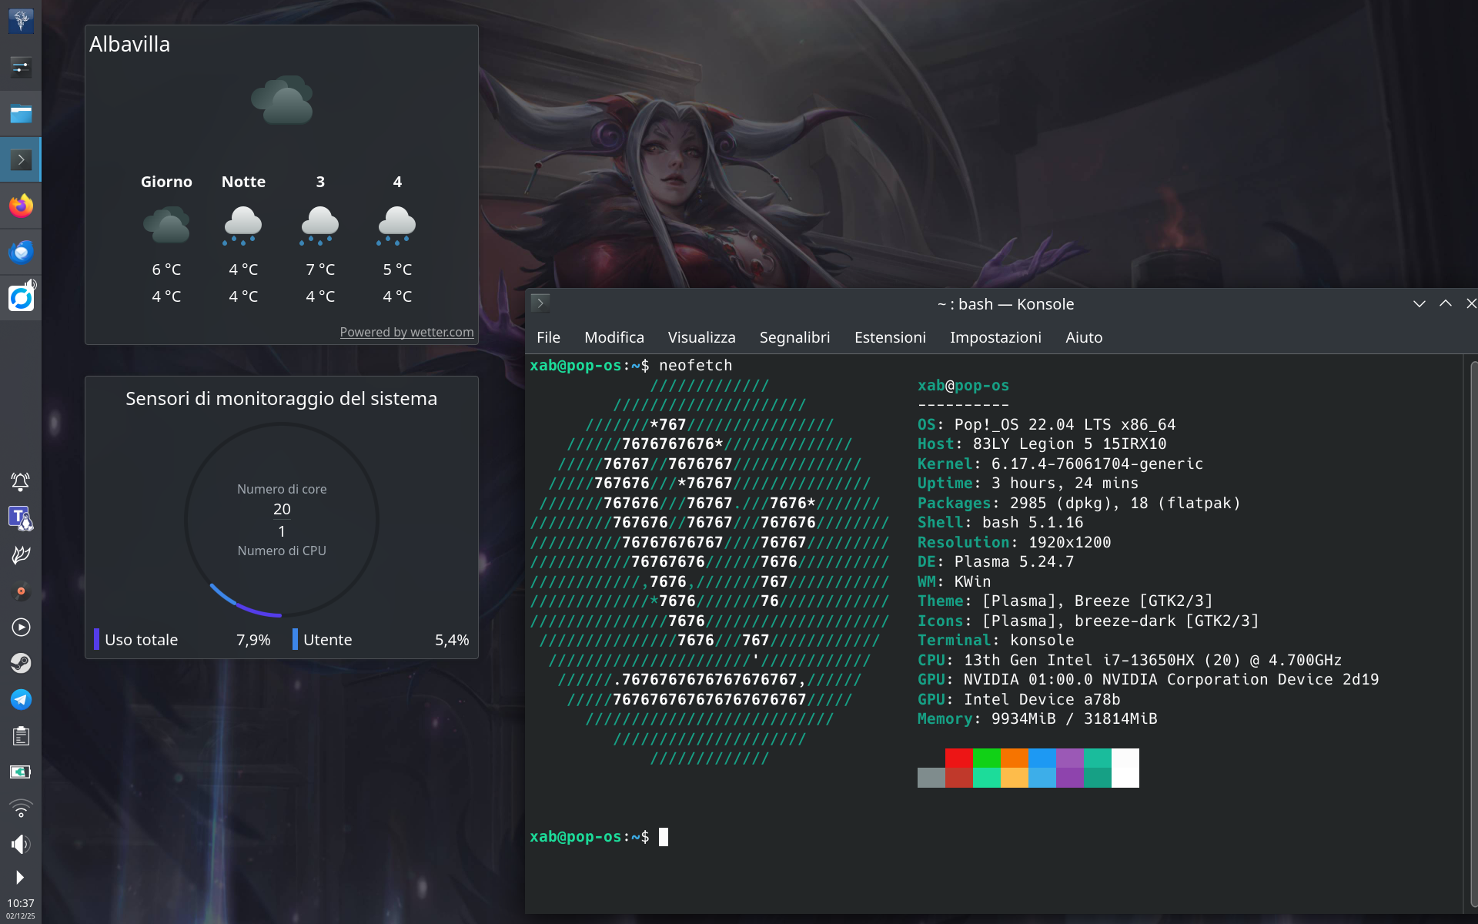The width and height of the screenshot is (1478, 924).
Task: Click the red color block in neofetch
Action: 958,758
